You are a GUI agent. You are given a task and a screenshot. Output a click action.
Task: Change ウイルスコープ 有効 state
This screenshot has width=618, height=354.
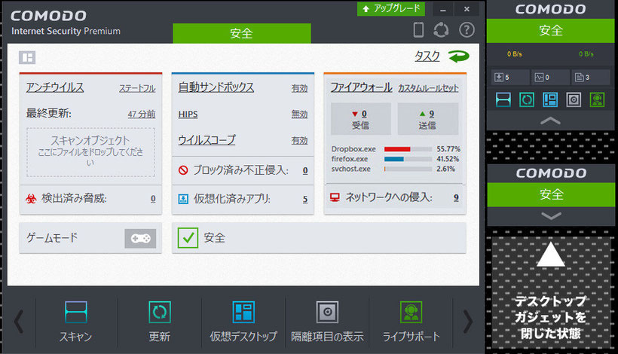pos(299,141)
